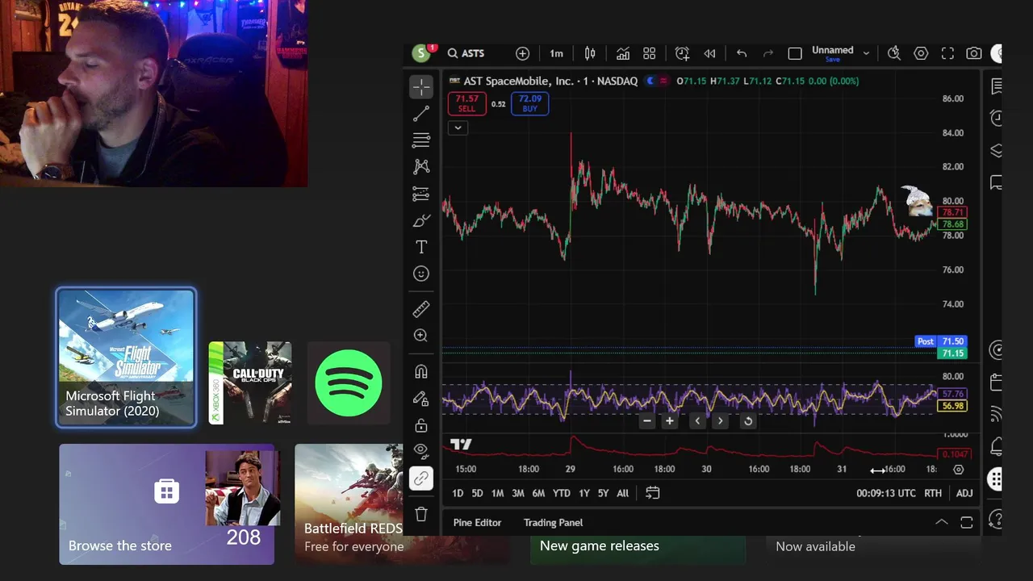Open the indicator templates grid
This screenshot has width=1033, height=581.
(x=649, y=53)
